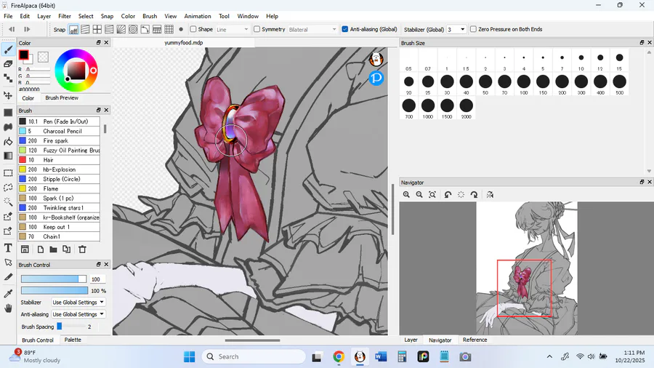Open Brush Control Anti-aliasing dropdown
The width and height of the screenshot is (654, 368).
(x=78, y=315)
